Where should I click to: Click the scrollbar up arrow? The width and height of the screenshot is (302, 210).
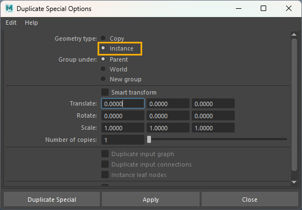pos(294,35)
